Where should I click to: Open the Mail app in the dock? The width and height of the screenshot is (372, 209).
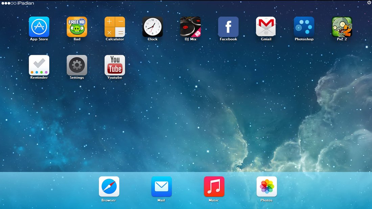click(x=161, y=186)
